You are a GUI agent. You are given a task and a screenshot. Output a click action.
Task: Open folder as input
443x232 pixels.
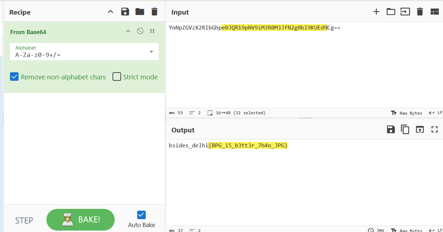pos(391,12)
